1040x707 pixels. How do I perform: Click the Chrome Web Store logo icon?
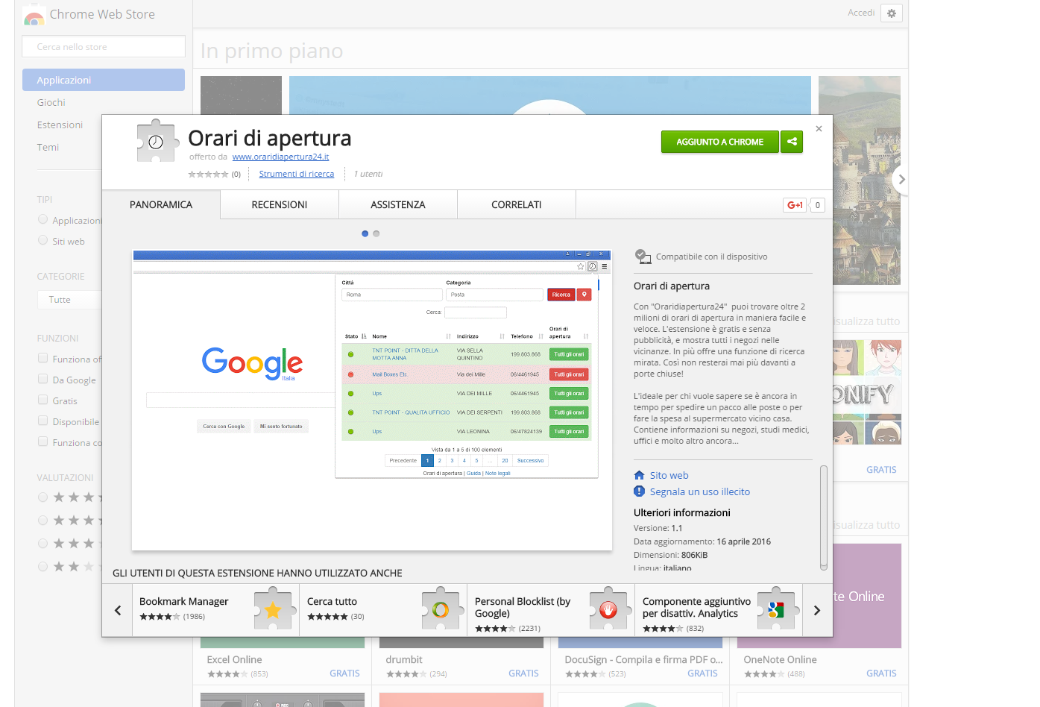coord(34,15)
